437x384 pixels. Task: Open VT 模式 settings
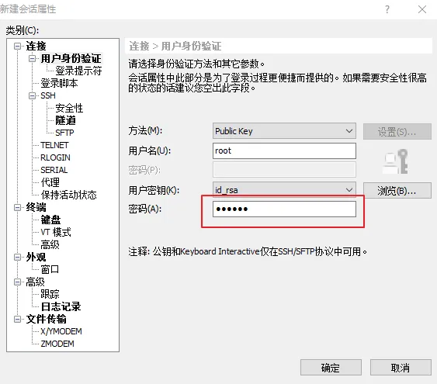pyautogui.click(x=56, y=232)
